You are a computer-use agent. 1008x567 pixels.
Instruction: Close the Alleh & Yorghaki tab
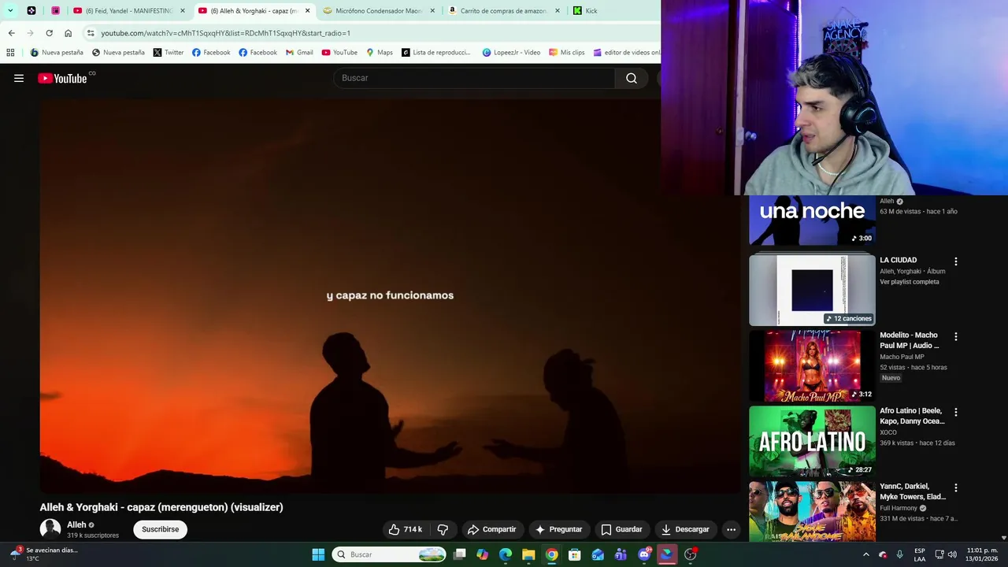[307, 11]
